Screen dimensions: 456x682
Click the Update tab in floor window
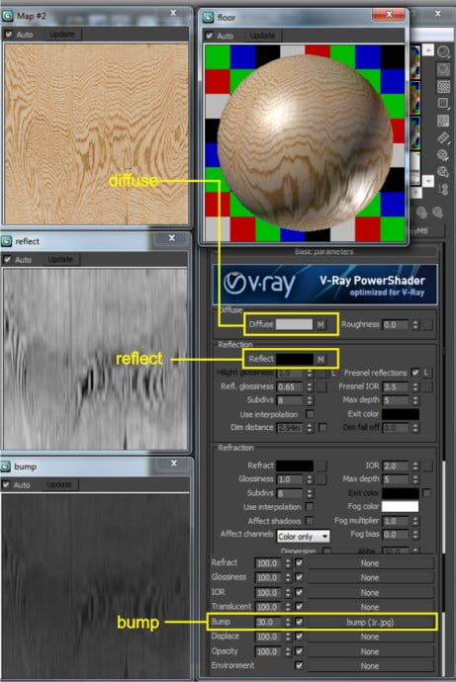(x=262, y=36)
